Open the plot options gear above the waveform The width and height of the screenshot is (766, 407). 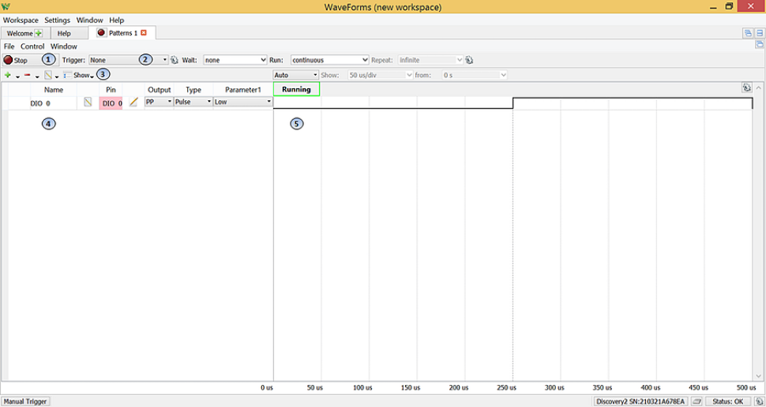point(746,88)
